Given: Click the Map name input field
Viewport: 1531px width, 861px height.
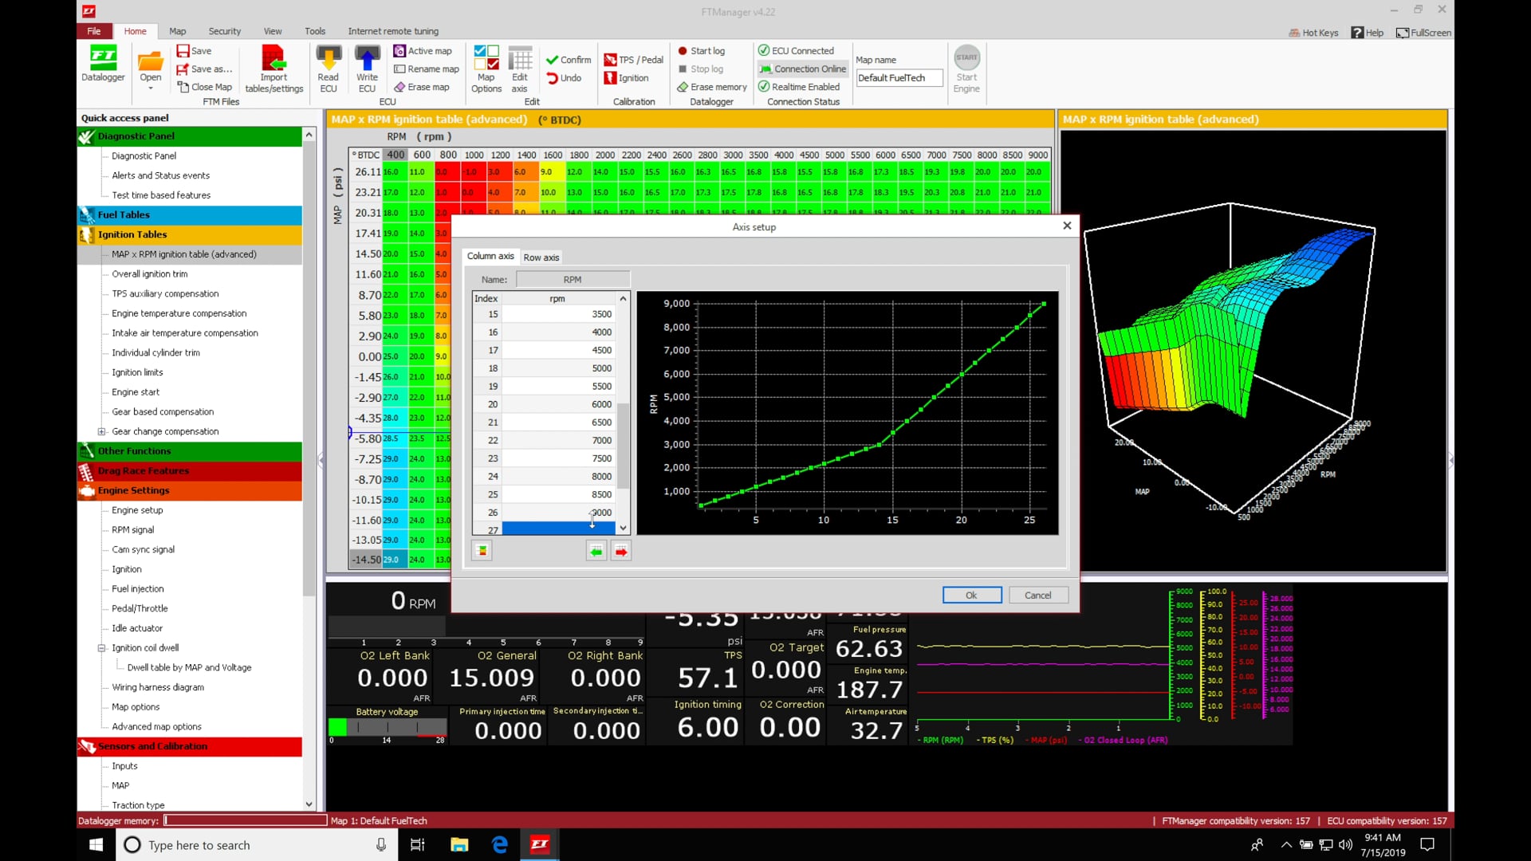Looking at the screenshot, I should [899, 77].
